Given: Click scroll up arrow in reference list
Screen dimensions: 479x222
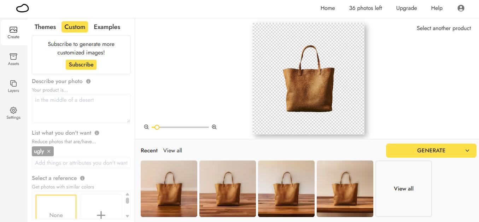Looking at the screenshot, I should pos(128,194).
